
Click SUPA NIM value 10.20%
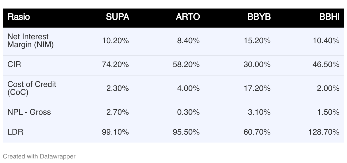[115, 41]
